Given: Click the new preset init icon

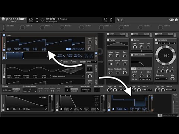Looking at the screenshot, I should point(111,19).
